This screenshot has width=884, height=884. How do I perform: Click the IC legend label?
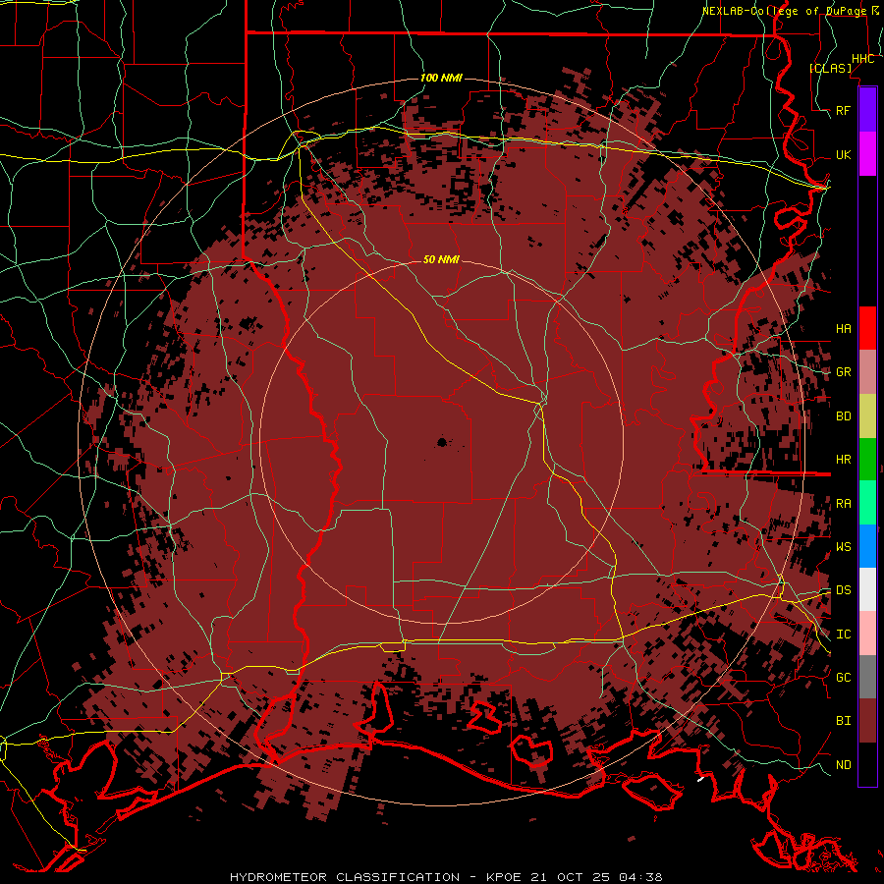click(844, 635)
